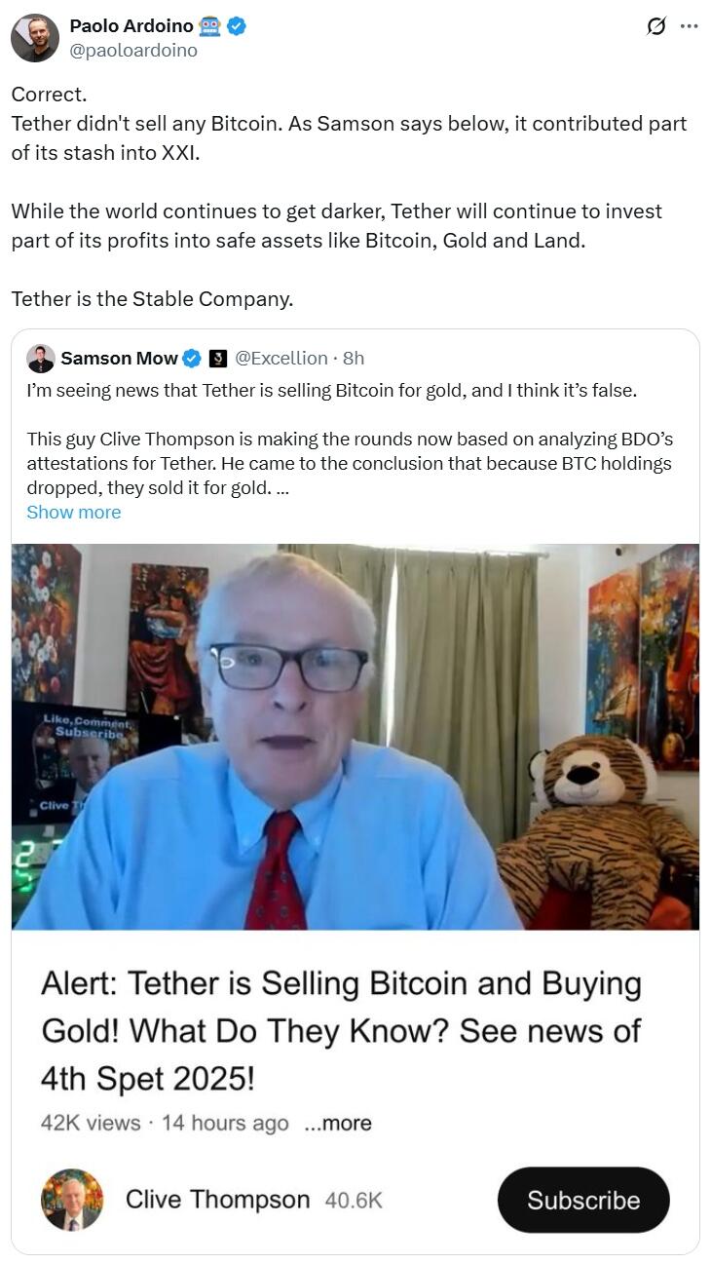Open Clive Thompson's channel avatar
The height and width of the screenshot is (1264, 711).
(x=72, y=1200)
